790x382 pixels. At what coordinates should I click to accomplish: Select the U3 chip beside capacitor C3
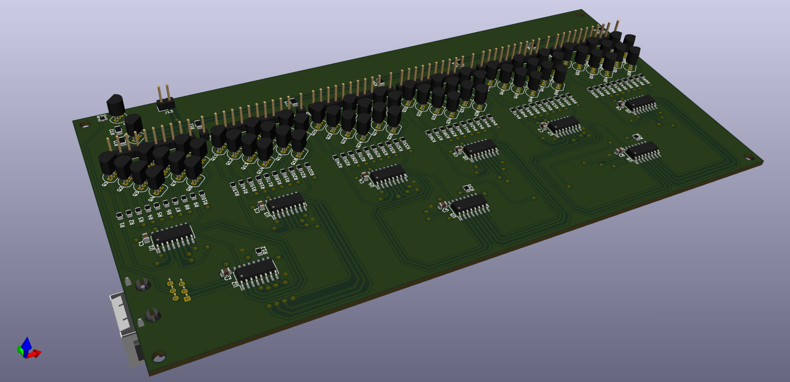[287, 205]
